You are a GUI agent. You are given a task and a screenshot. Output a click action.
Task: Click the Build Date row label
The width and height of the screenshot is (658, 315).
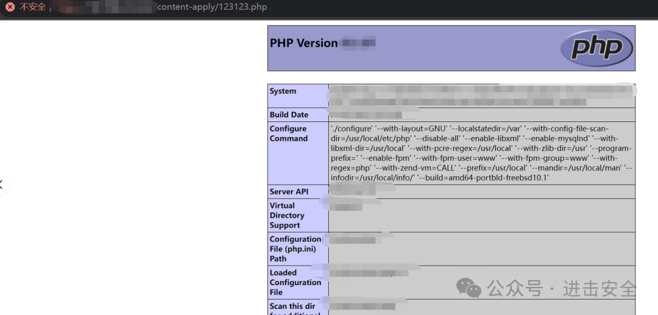[289, 115]
